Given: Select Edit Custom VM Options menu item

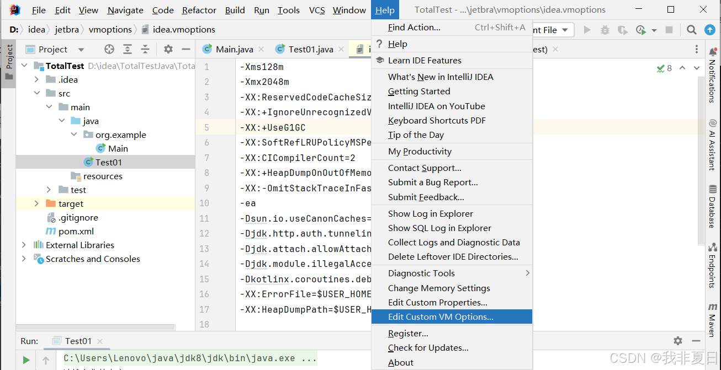Looking at the screenshot, I should point(452,317).
